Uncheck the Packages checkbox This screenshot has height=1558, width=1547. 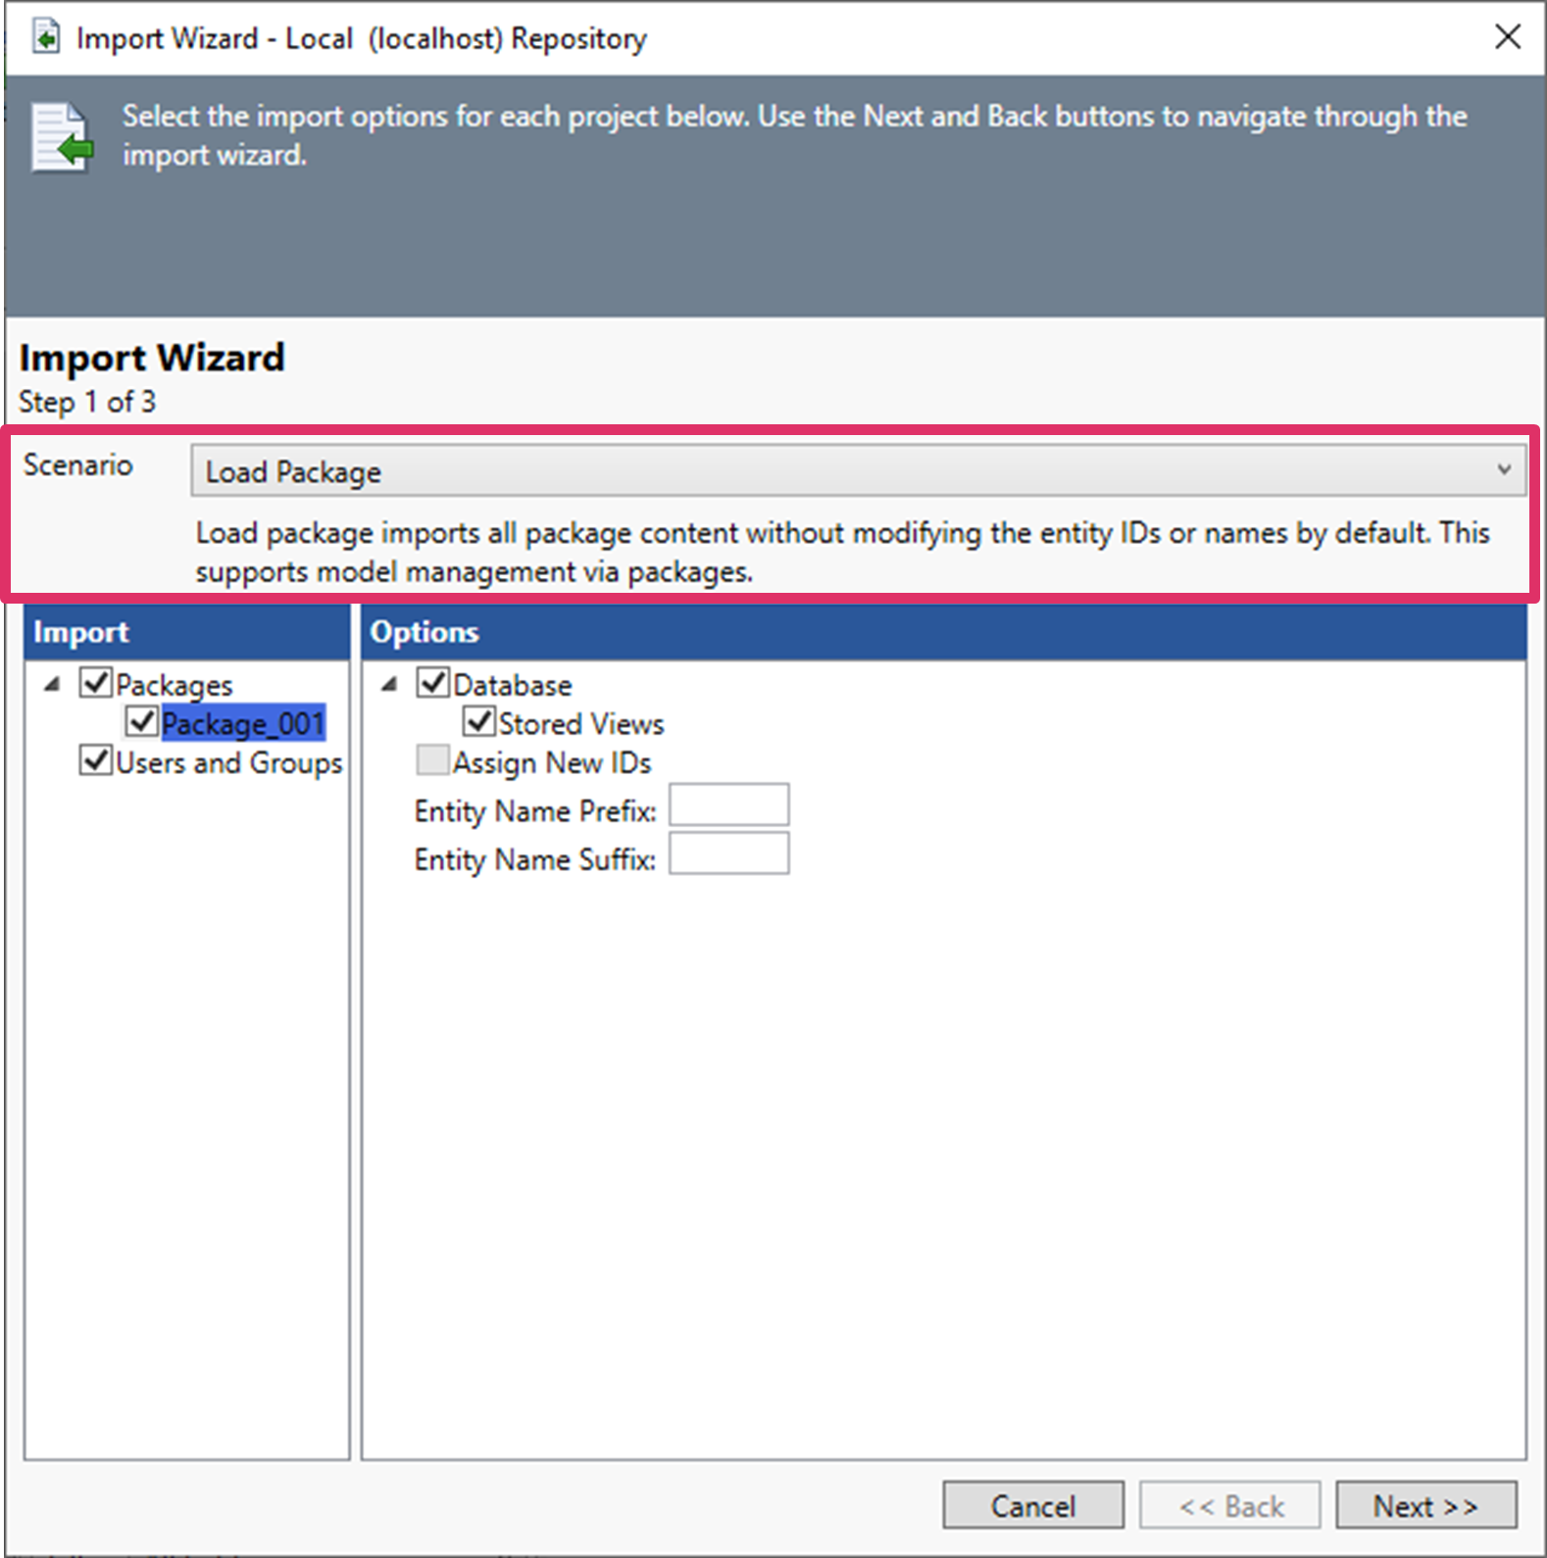pyautogui.click(x=96, y=682)
